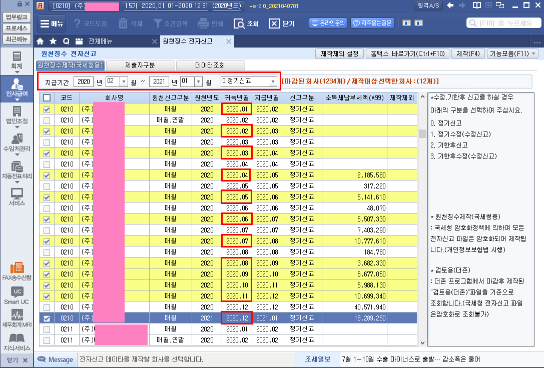Switch to the 데이터조회 tab
The image size is (544, 368).
pyautogui.click(x=210, y=65)
